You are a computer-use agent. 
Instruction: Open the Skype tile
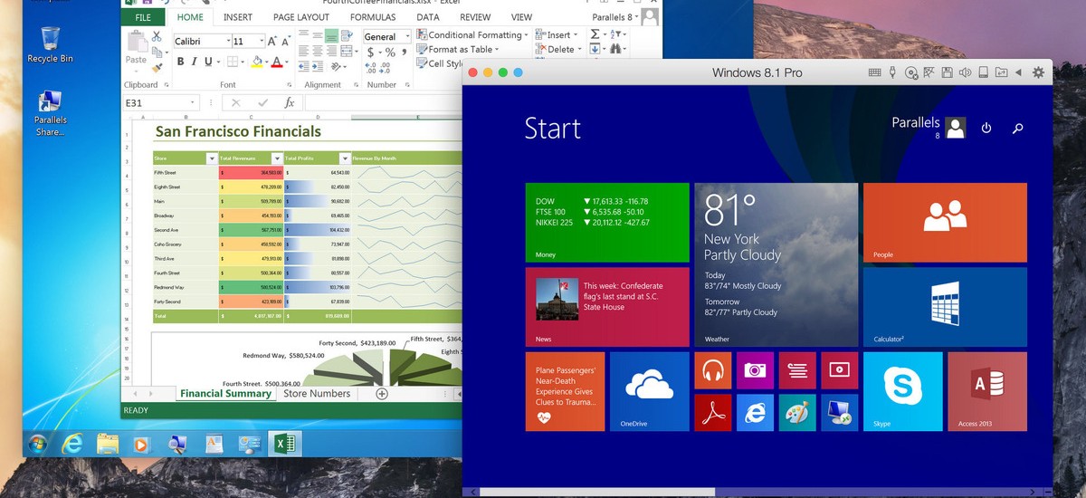point(902,391)
